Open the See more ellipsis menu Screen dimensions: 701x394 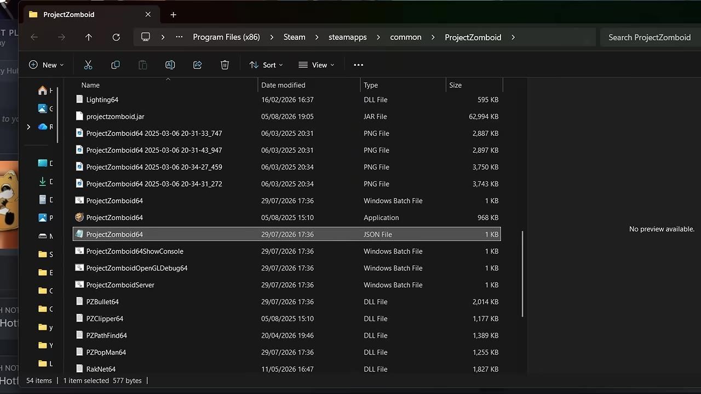point(359,65)
